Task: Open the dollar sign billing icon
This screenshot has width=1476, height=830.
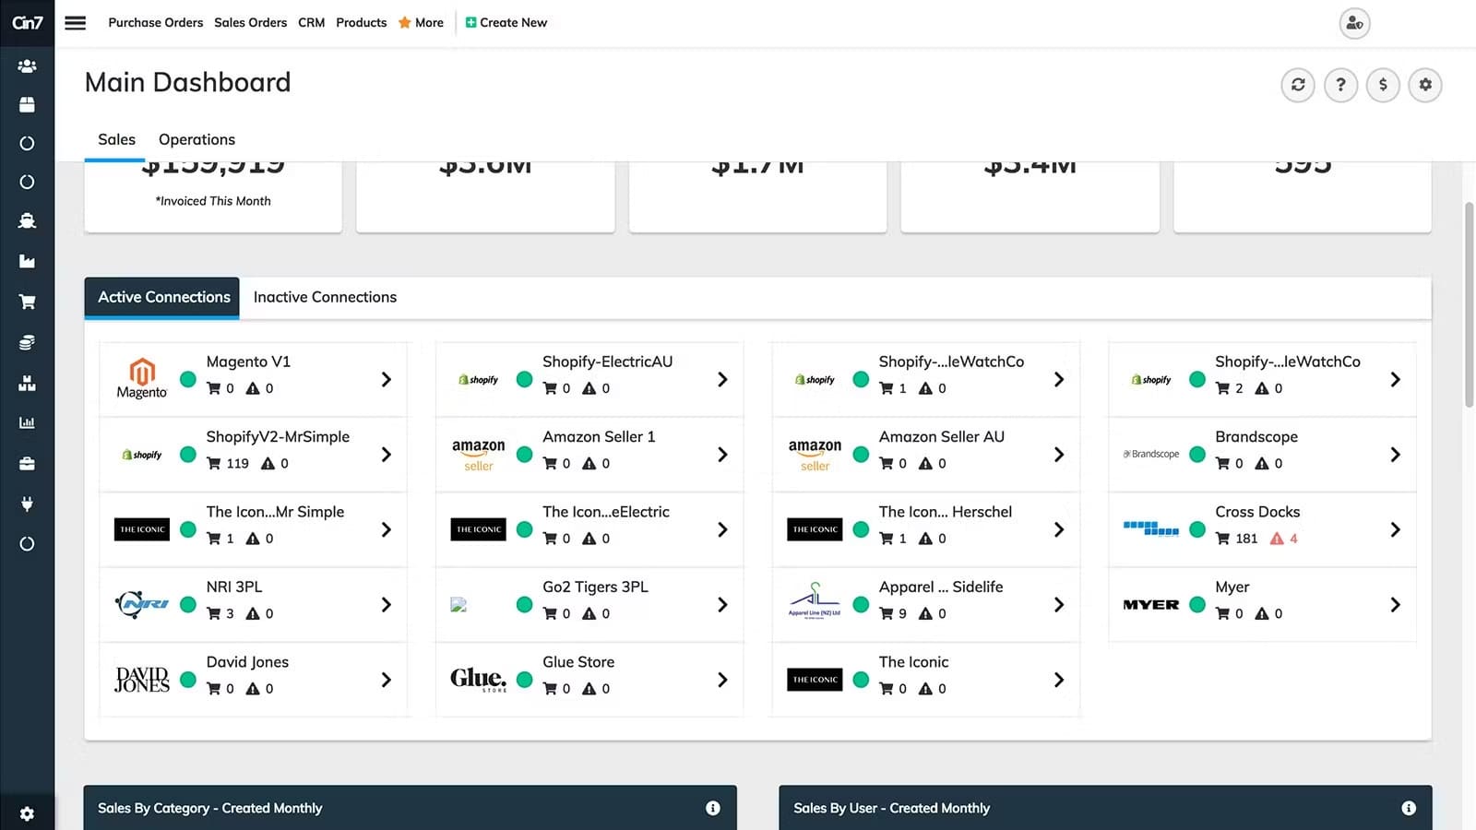Action: (x=1383, y=84)
